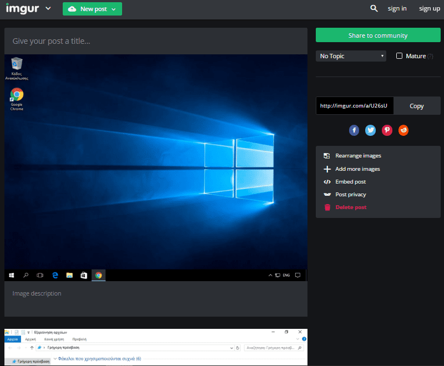Image resolution: width=444 pixels, height=366 pixels.
Task: Share the post on Reddit
Action: [x=403, y=130]
